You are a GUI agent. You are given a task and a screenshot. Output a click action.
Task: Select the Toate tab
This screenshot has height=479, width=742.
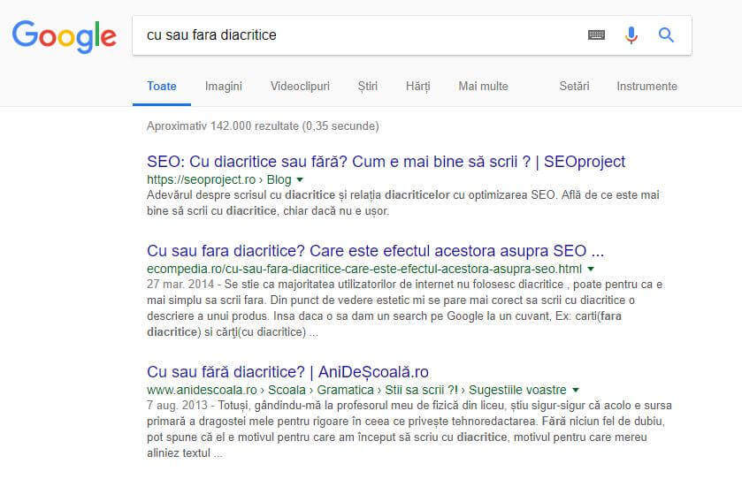coord(161,86)
